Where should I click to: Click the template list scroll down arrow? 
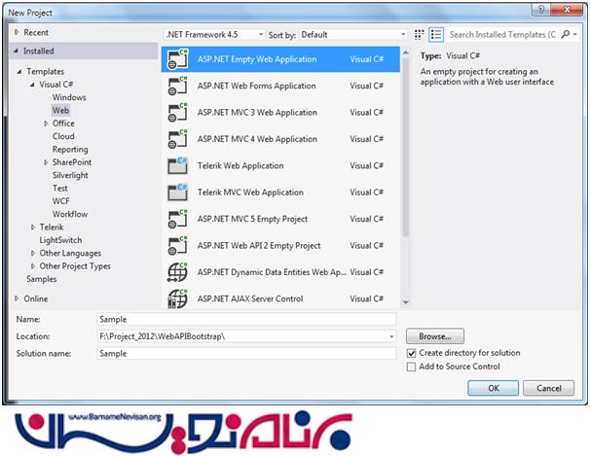406,302
